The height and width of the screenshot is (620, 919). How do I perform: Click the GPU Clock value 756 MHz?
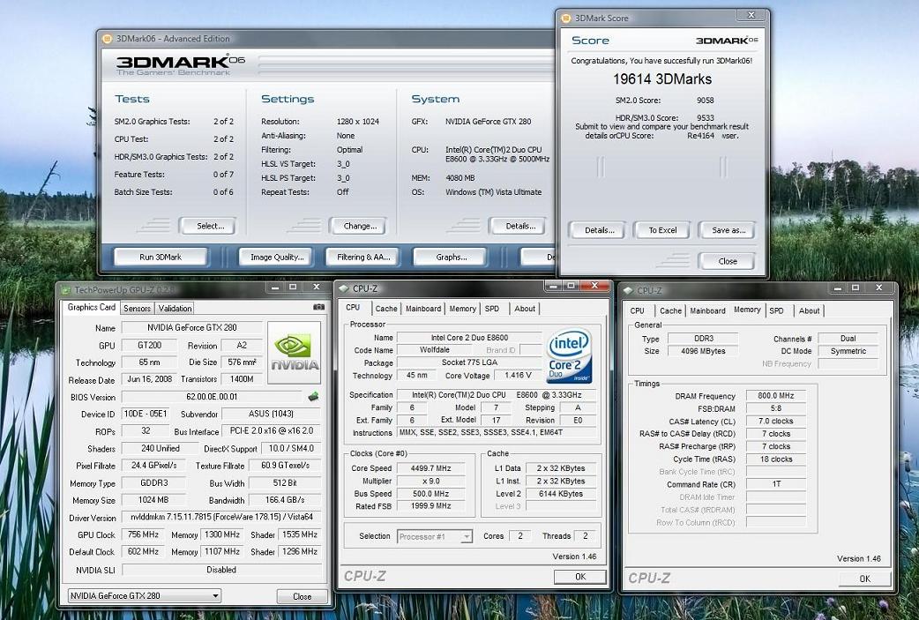pos(143,534)
